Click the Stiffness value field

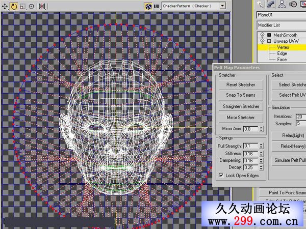coord(250,154)
